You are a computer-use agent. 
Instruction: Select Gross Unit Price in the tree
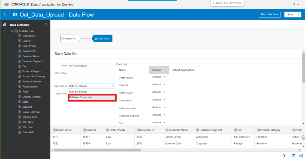coord(31,112)
